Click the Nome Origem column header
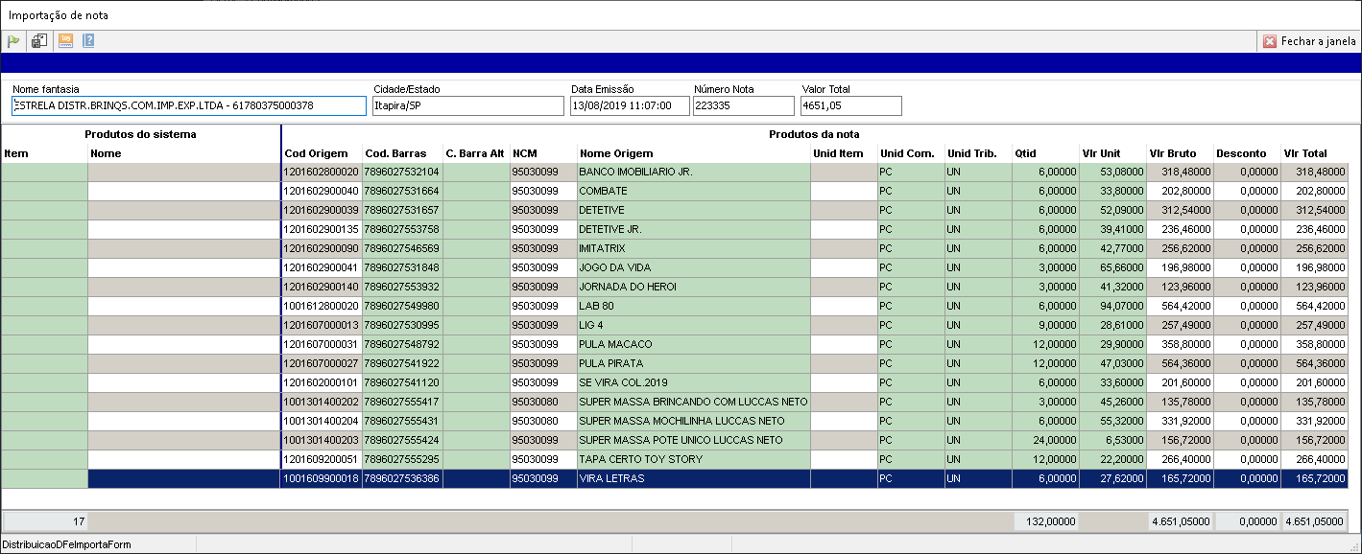This screenshot has height=554, width=1362. coord(616,153)
